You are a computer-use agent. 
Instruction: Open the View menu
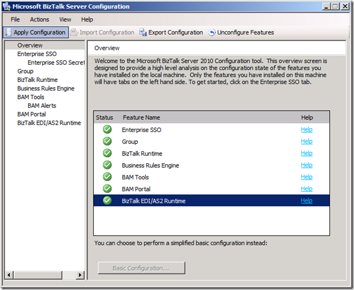click(65, 19)
